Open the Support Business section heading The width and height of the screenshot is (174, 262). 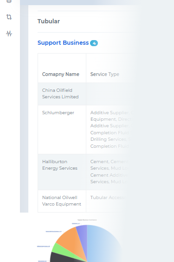[63, 43]
